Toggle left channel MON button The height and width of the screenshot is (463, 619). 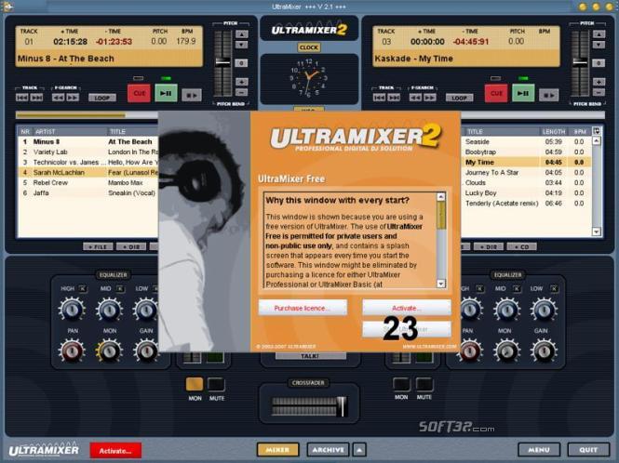[195, 385]
